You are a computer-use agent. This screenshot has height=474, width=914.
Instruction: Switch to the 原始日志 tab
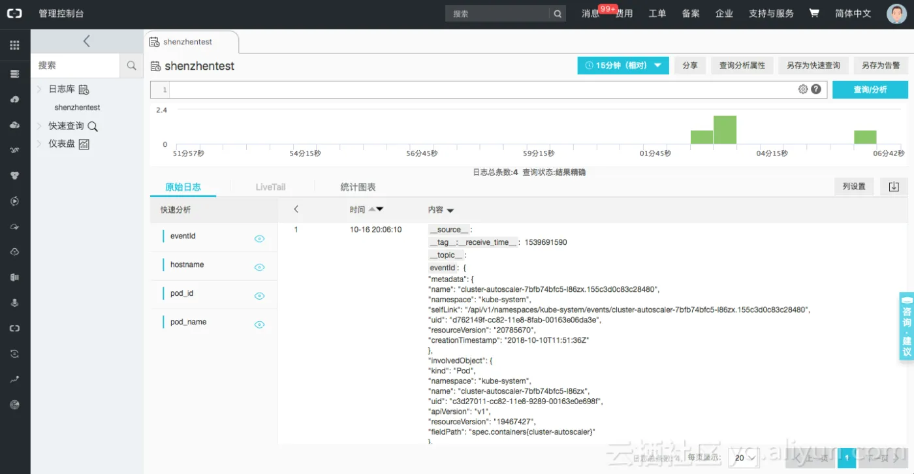[183, 187]
